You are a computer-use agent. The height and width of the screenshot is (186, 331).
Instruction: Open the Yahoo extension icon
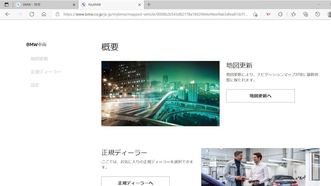click(268, 14)
